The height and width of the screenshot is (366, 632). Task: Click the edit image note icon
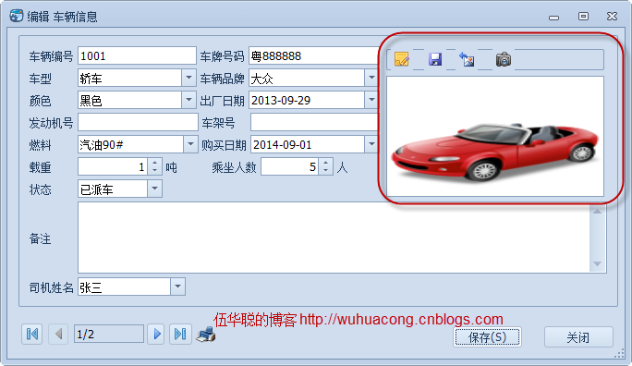(402, 60)
